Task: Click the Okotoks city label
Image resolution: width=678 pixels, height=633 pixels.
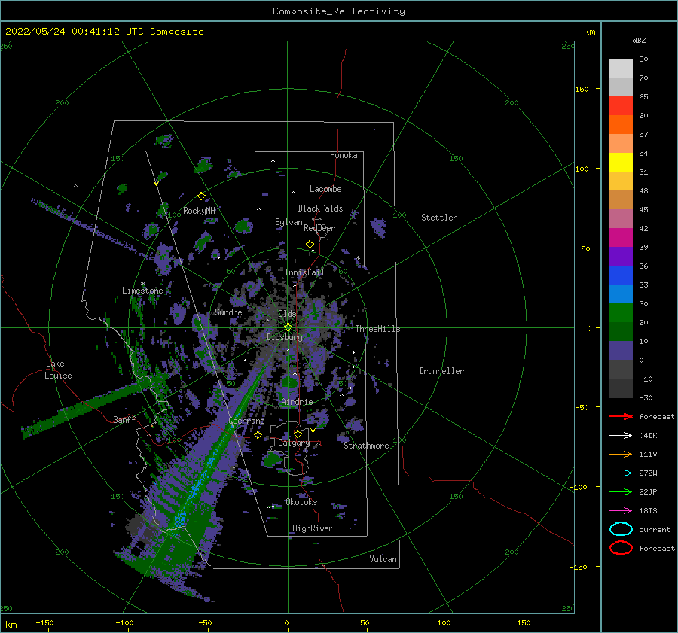Action: point(301,502)
